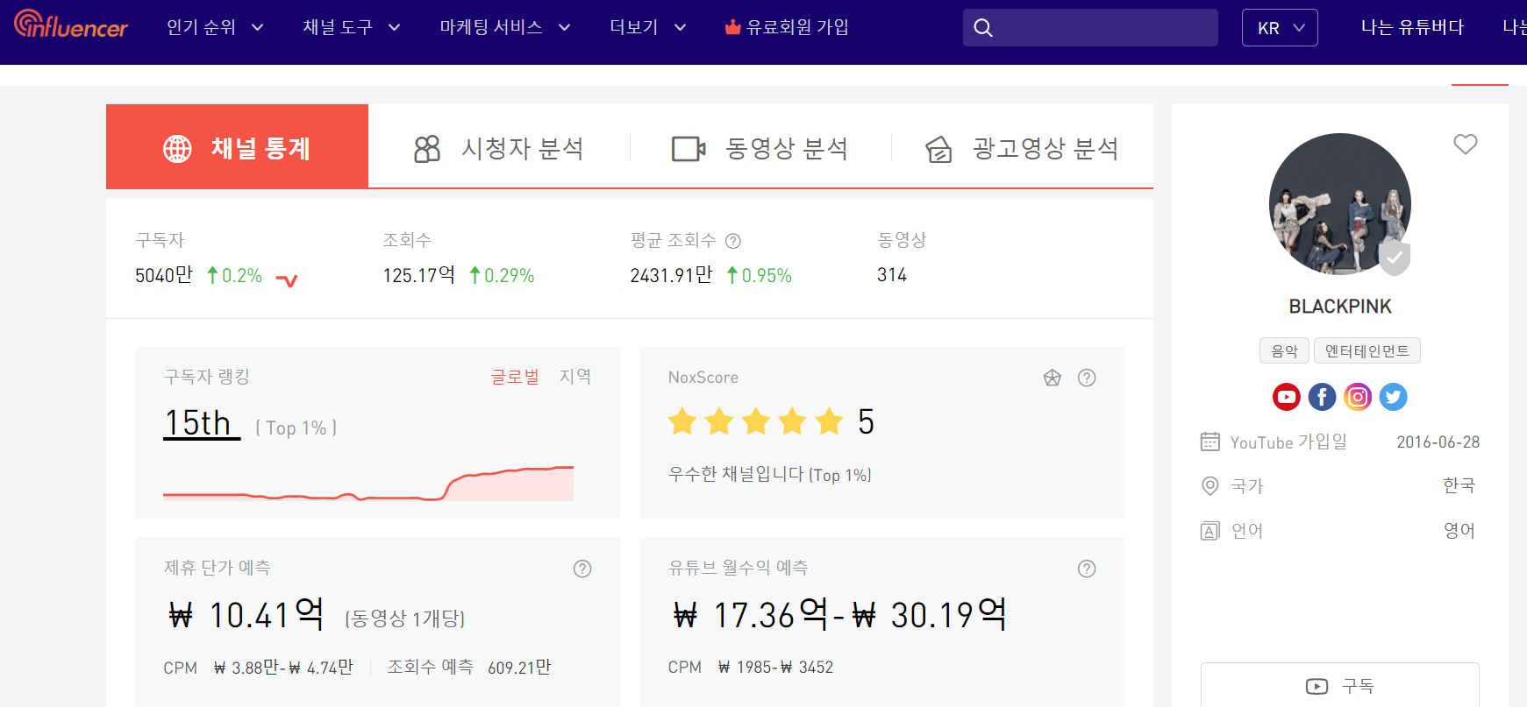Select the 글로벌 ranking option
1527x707 pixels.
click(515, 377)
